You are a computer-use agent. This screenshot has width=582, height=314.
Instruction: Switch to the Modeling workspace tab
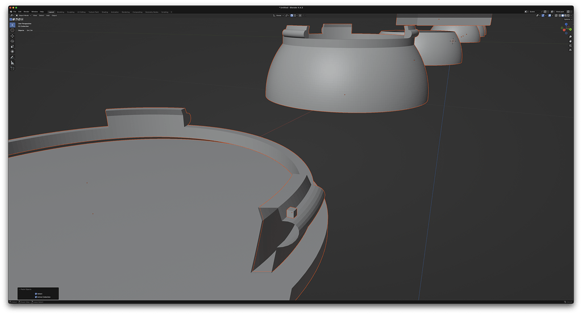[60, 12]
